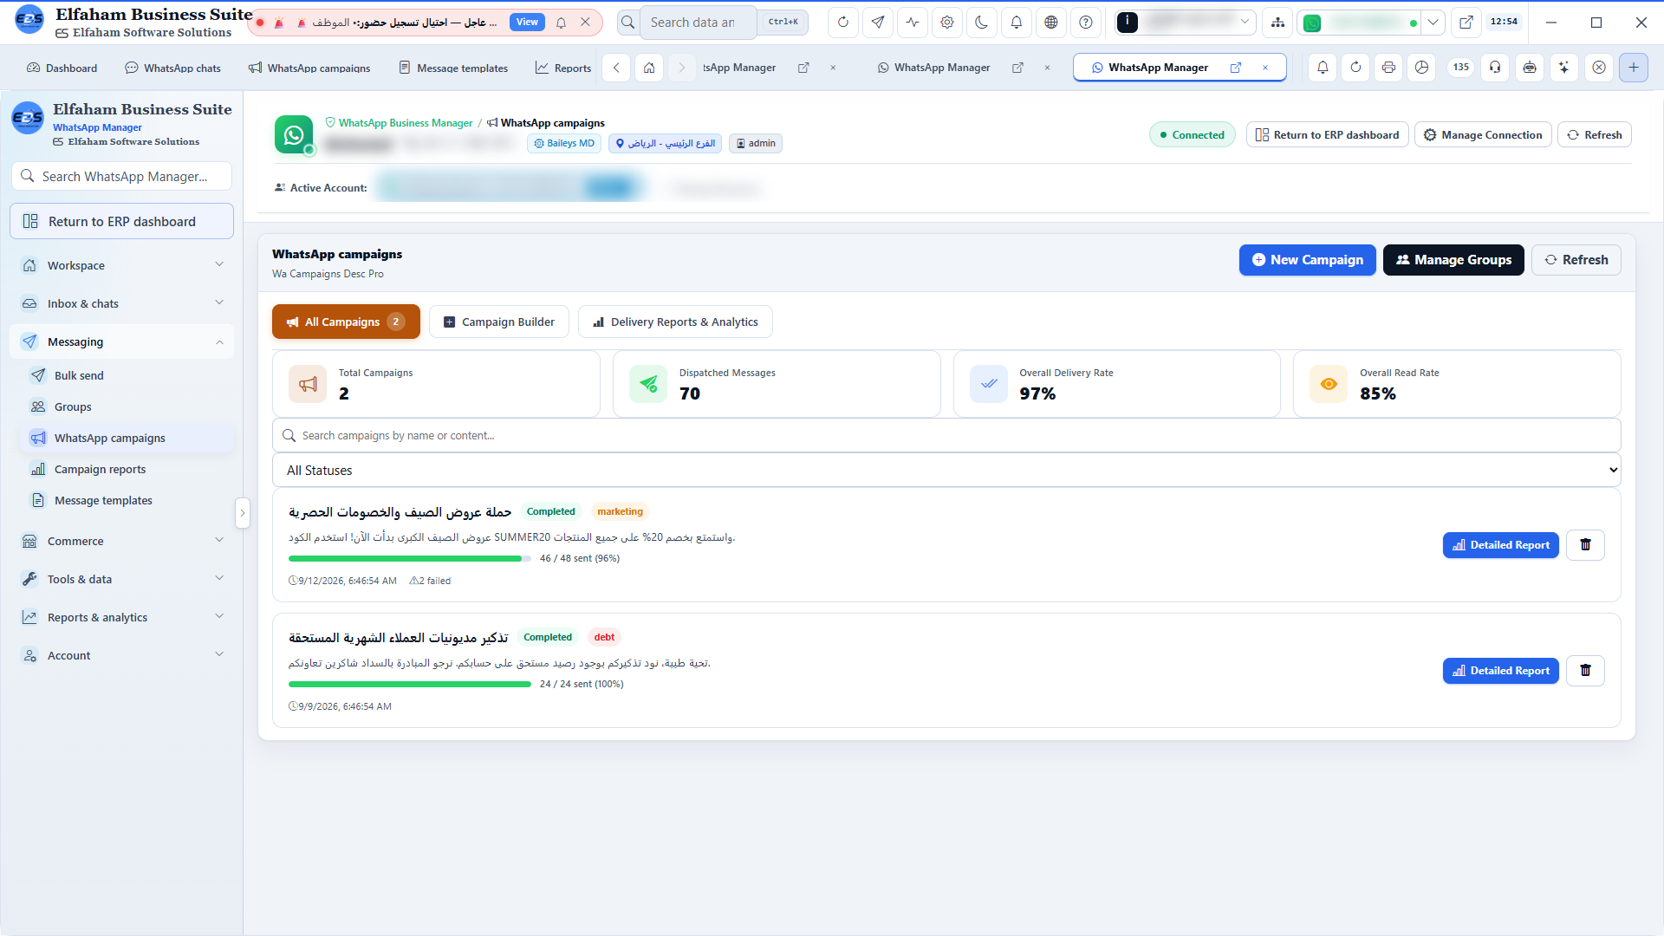1664x936 pixels.
Task: Click Return to ERP dashboard in the header
Action: pos(1327,134)
